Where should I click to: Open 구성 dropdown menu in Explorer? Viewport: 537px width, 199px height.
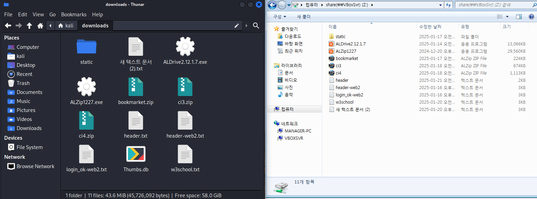click(280, 17)
